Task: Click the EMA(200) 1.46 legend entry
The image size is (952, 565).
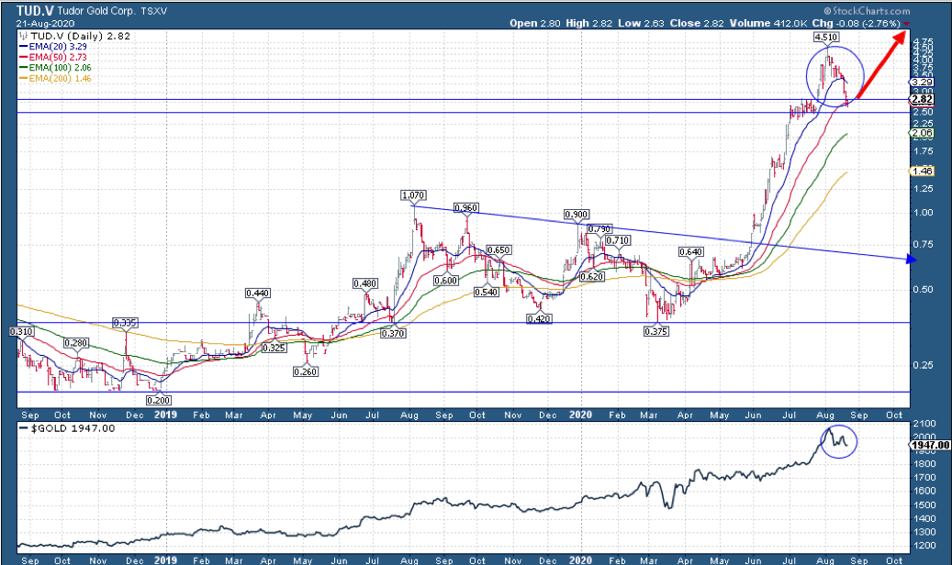Action: [55, 78]
